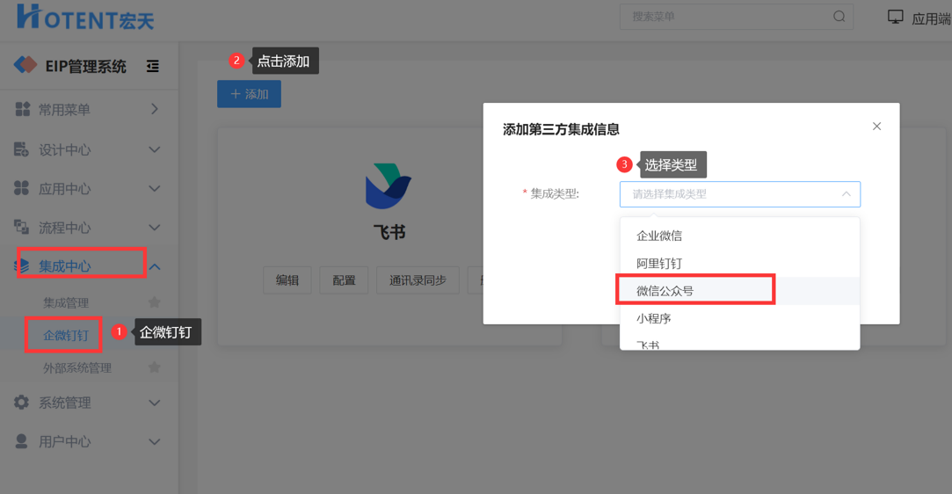Click the 应用中心 icon

21,188
